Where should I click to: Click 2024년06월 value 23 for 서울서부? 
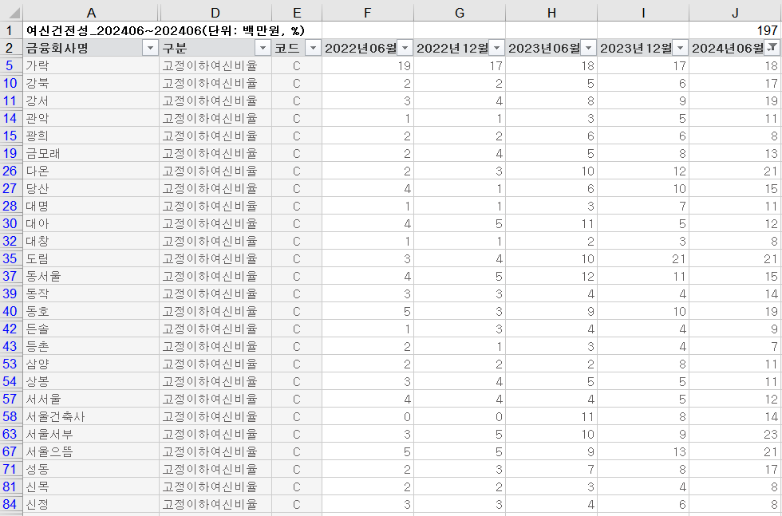point(736,434)
